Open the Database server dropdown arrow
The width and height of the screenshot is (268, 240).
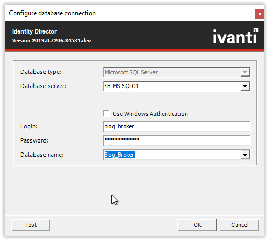click(245, 86)
